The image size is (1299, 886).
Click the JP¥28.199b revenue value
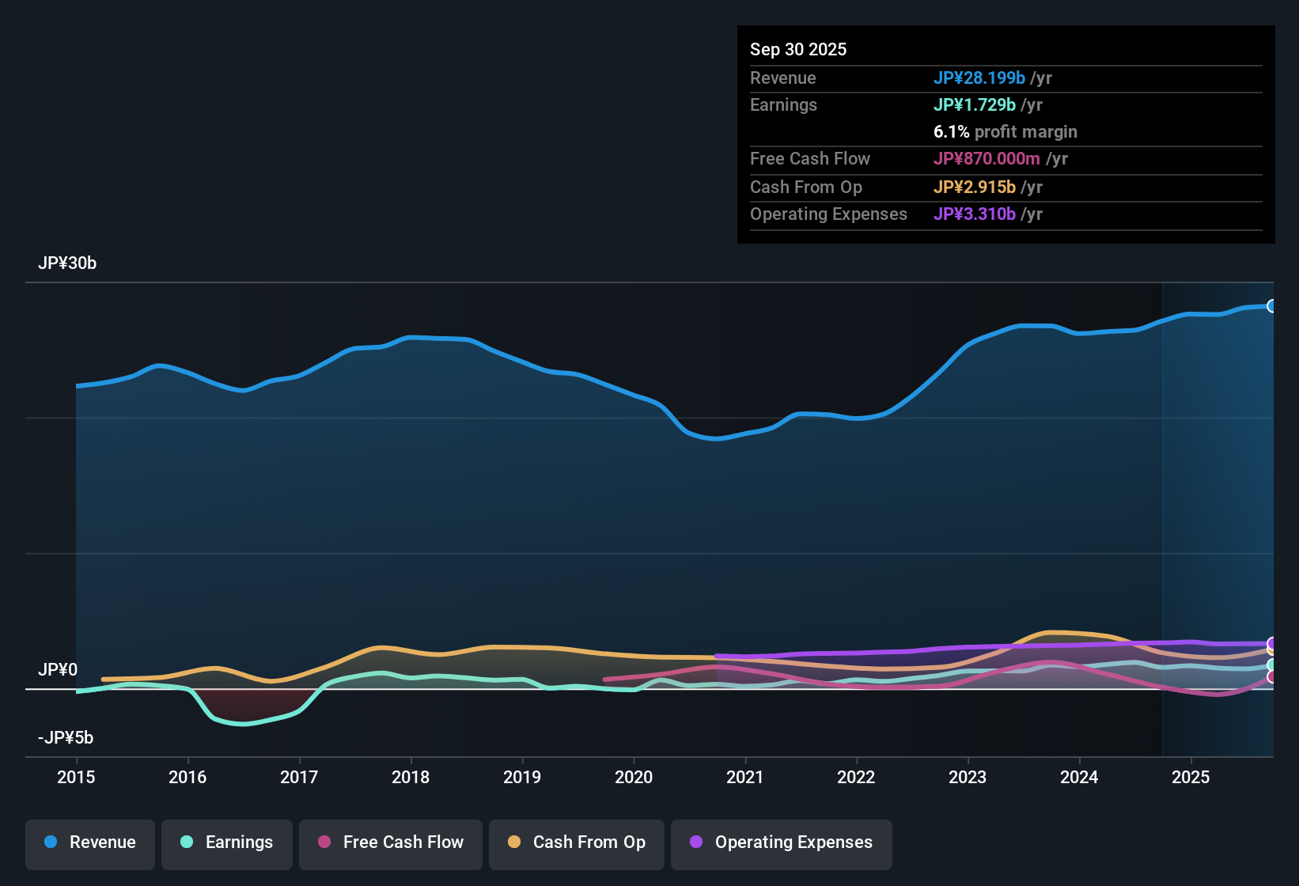coord(981,78)
